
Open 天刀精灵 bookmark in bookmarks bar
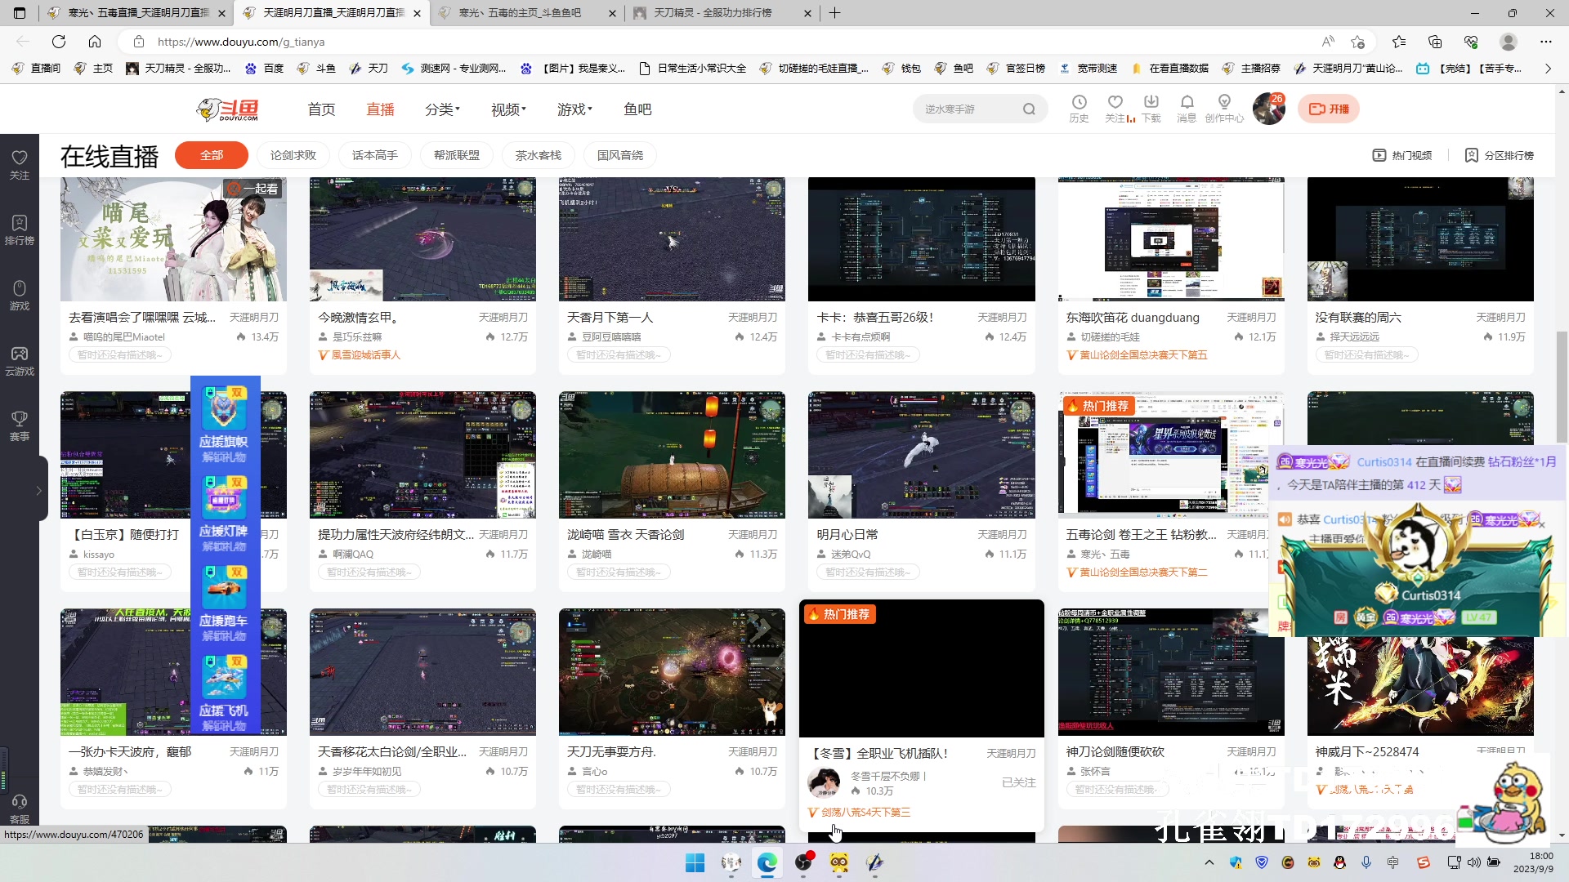(178, 69)
